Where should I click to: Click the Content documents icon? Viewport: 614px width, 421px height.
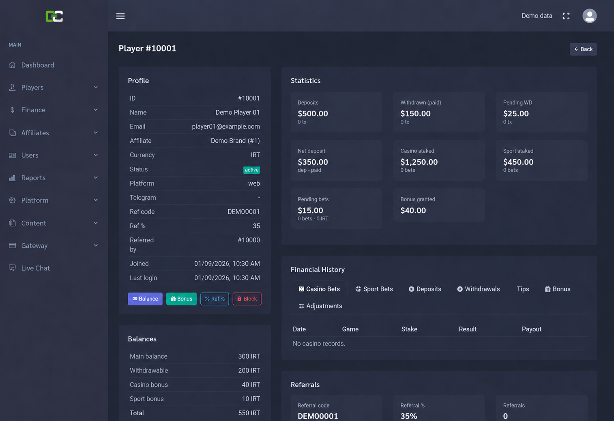tap(12, 223)
